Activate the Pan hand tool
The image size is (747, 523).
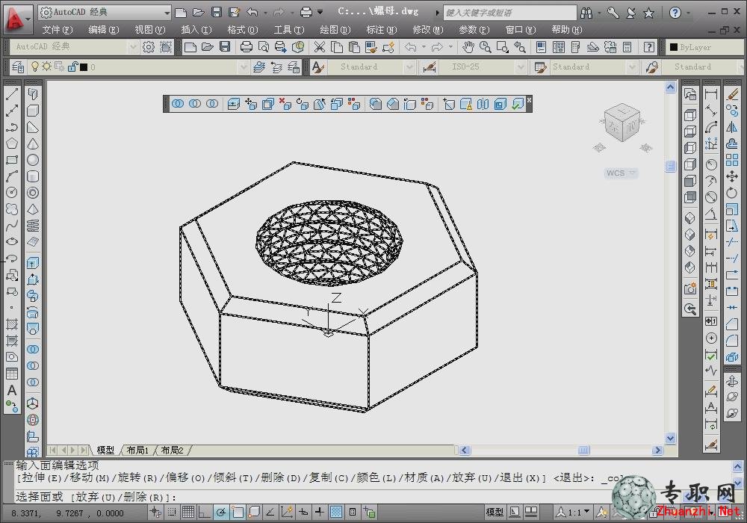(x=468, y=46)
